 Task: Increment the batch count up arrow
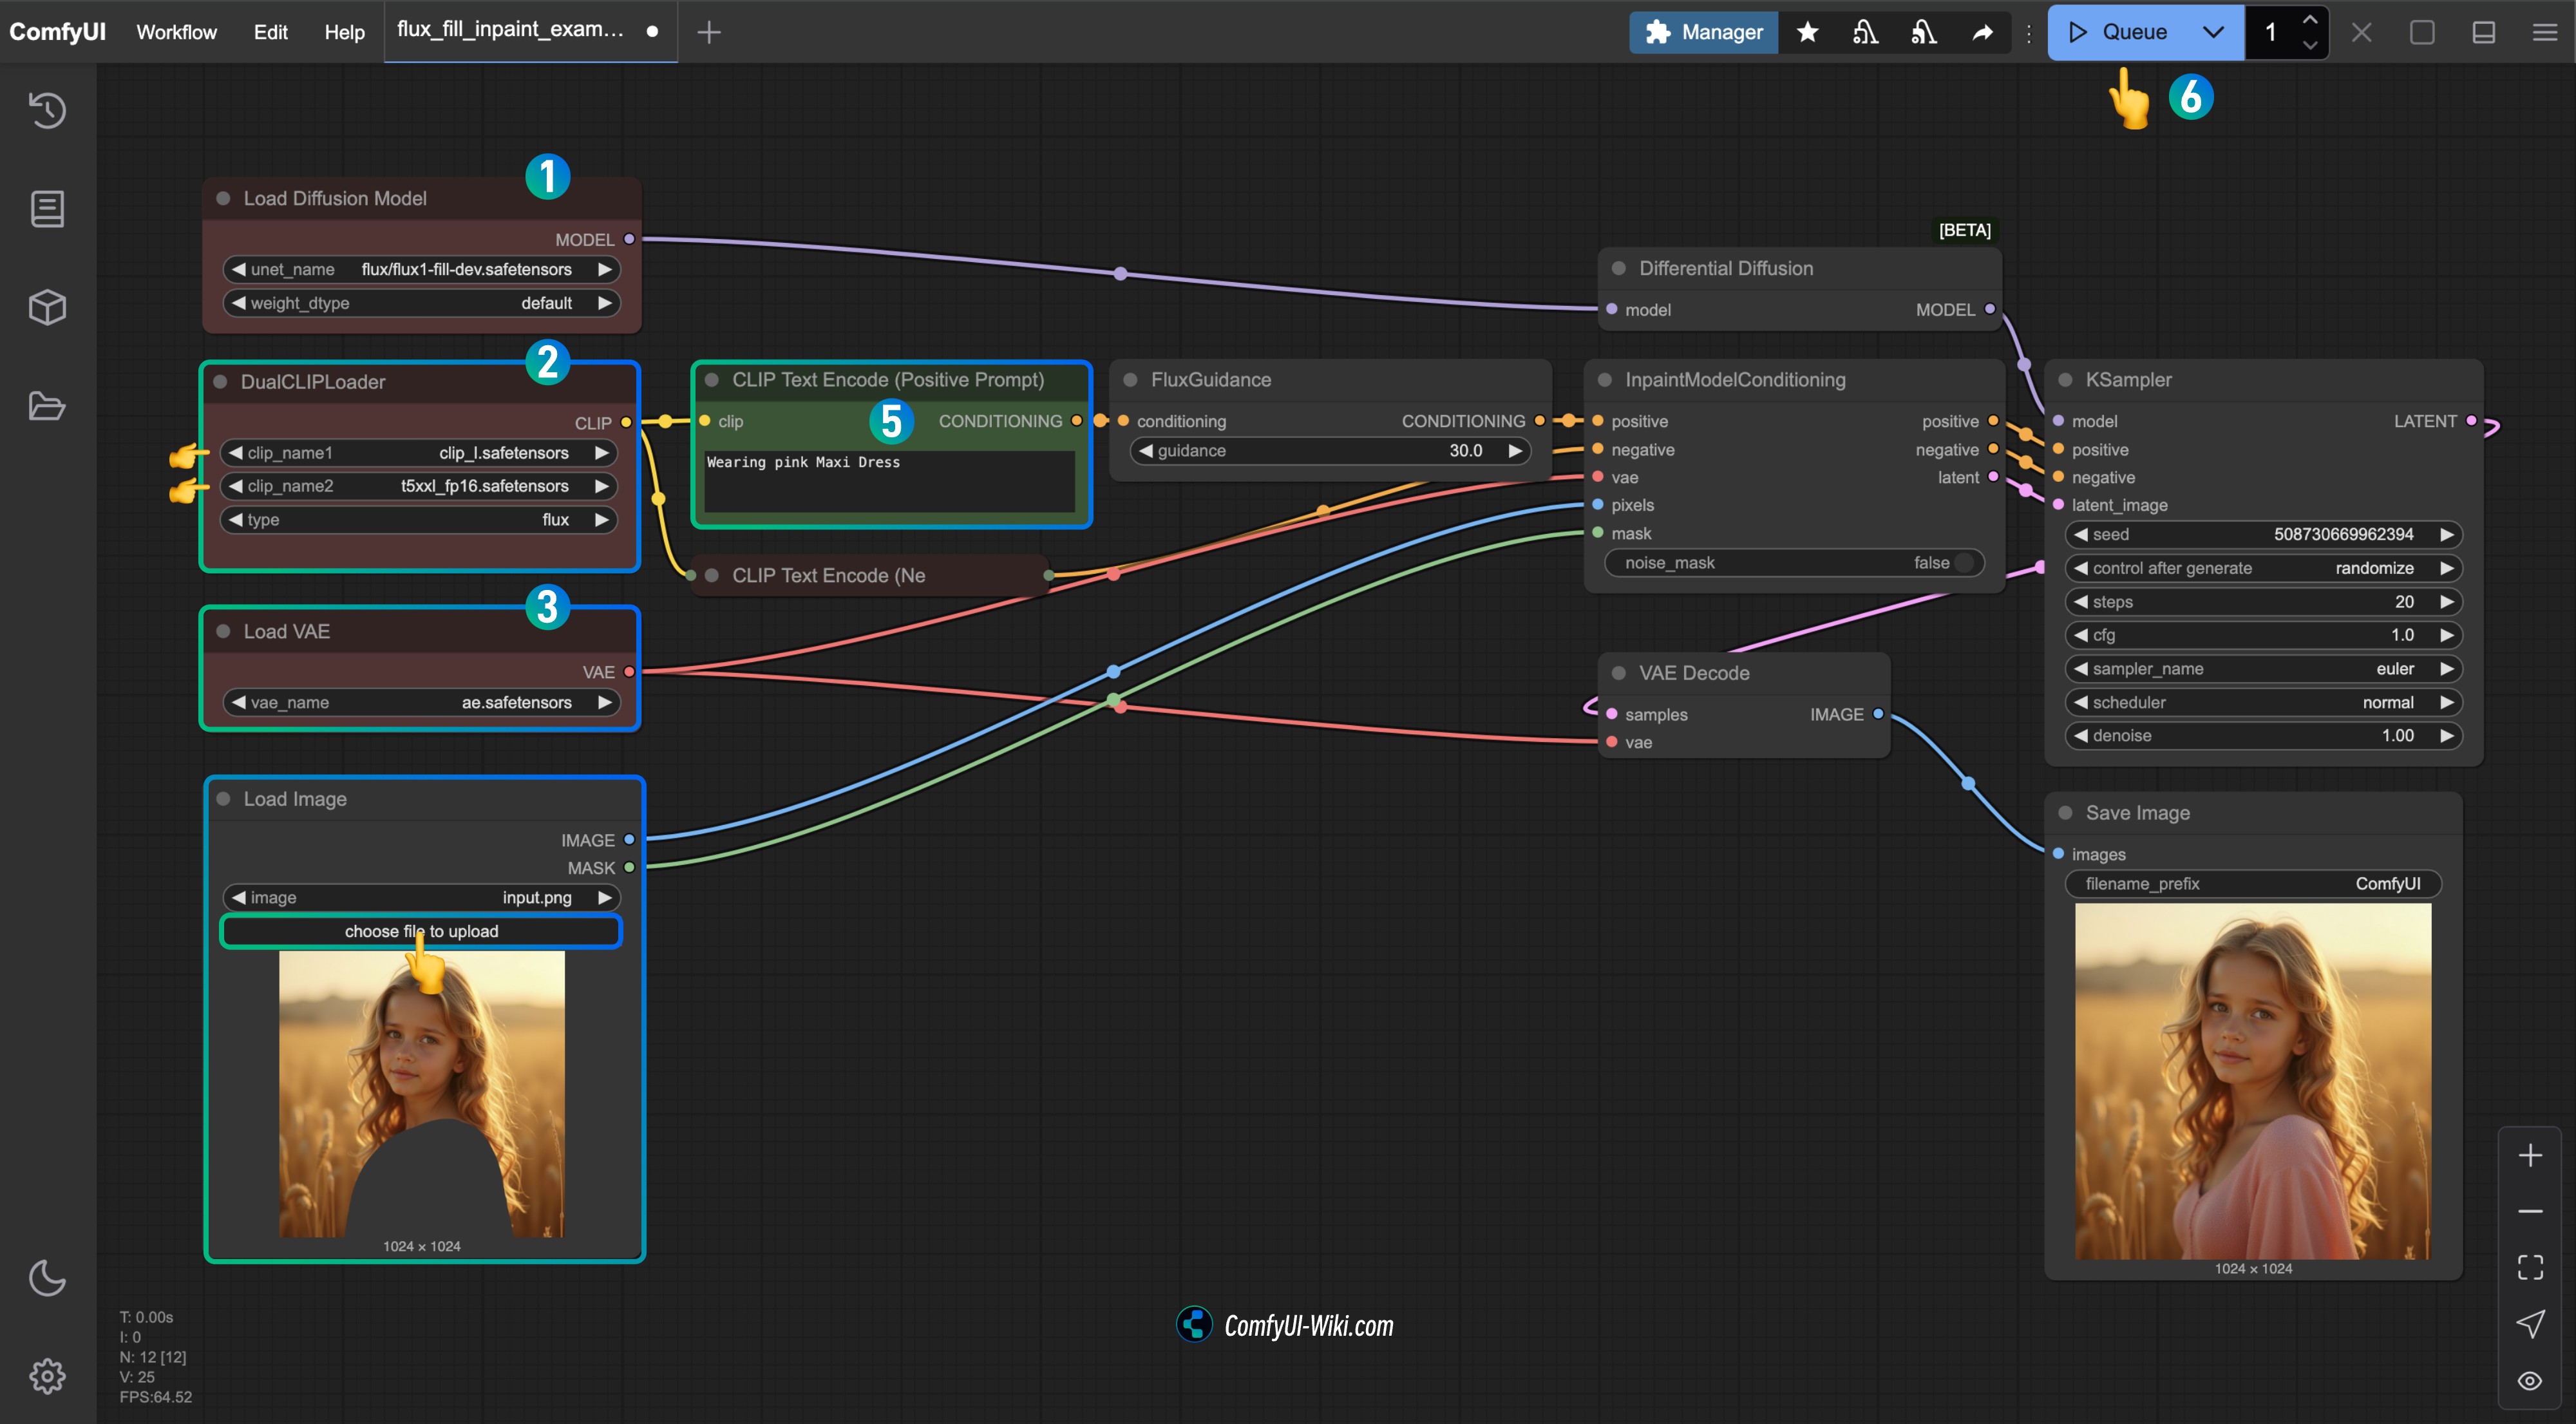point(2310,19)
